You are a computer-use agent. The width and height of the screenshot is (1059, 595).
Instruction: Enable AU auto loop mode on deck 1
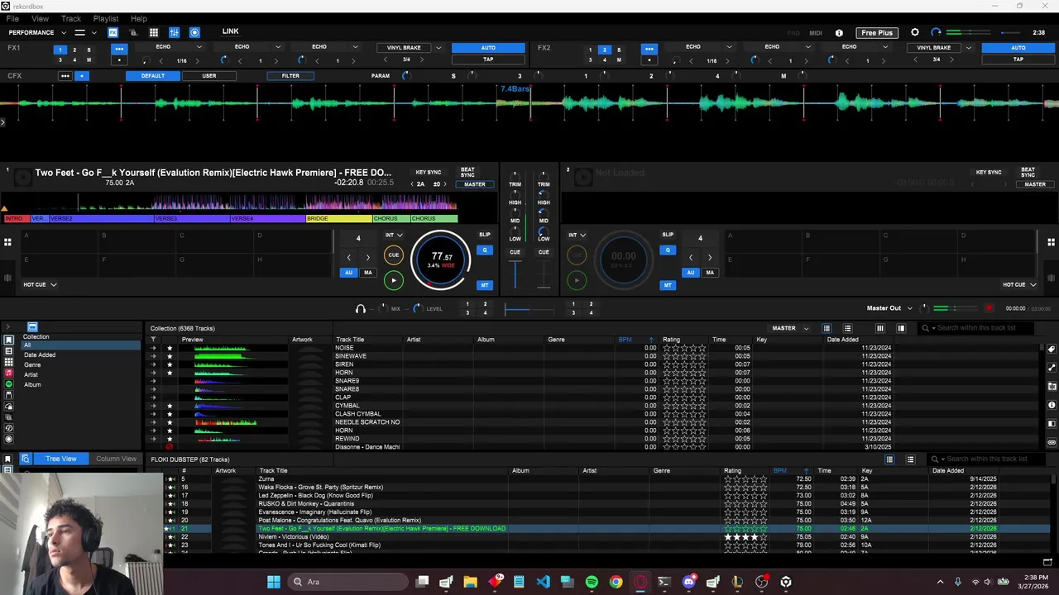point(348,273)
